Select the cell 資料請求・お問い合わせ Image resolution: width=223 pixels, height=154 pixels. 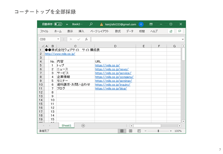75,85
